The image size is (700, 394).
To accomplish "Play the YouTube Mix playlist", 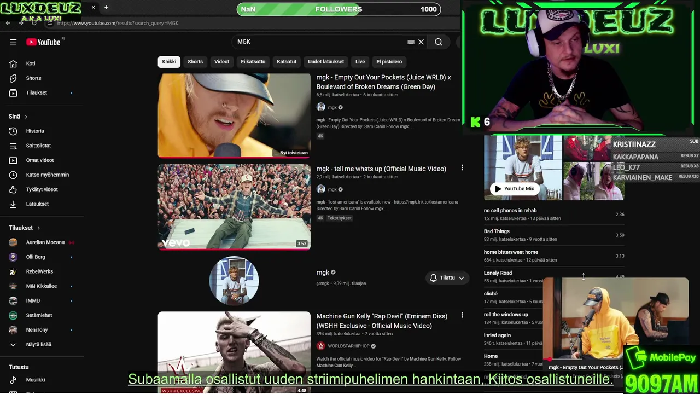I will click(x=514, y=189).
